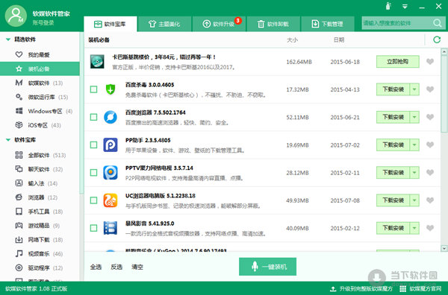Click the 百度浏览器 blue icon
This screenshot has width=448, height=295.
pyautogui.click(x=111, y=117)
